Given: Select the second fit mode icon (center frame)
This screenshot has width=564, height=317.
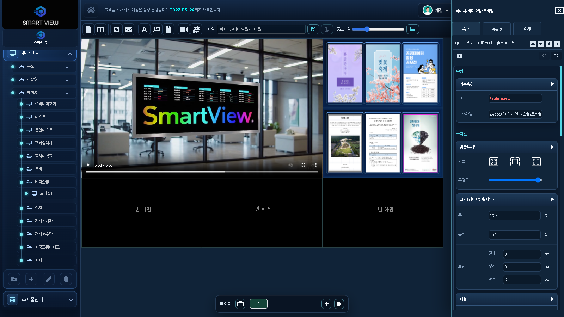Looking at the screenshot, I should 515,162.
